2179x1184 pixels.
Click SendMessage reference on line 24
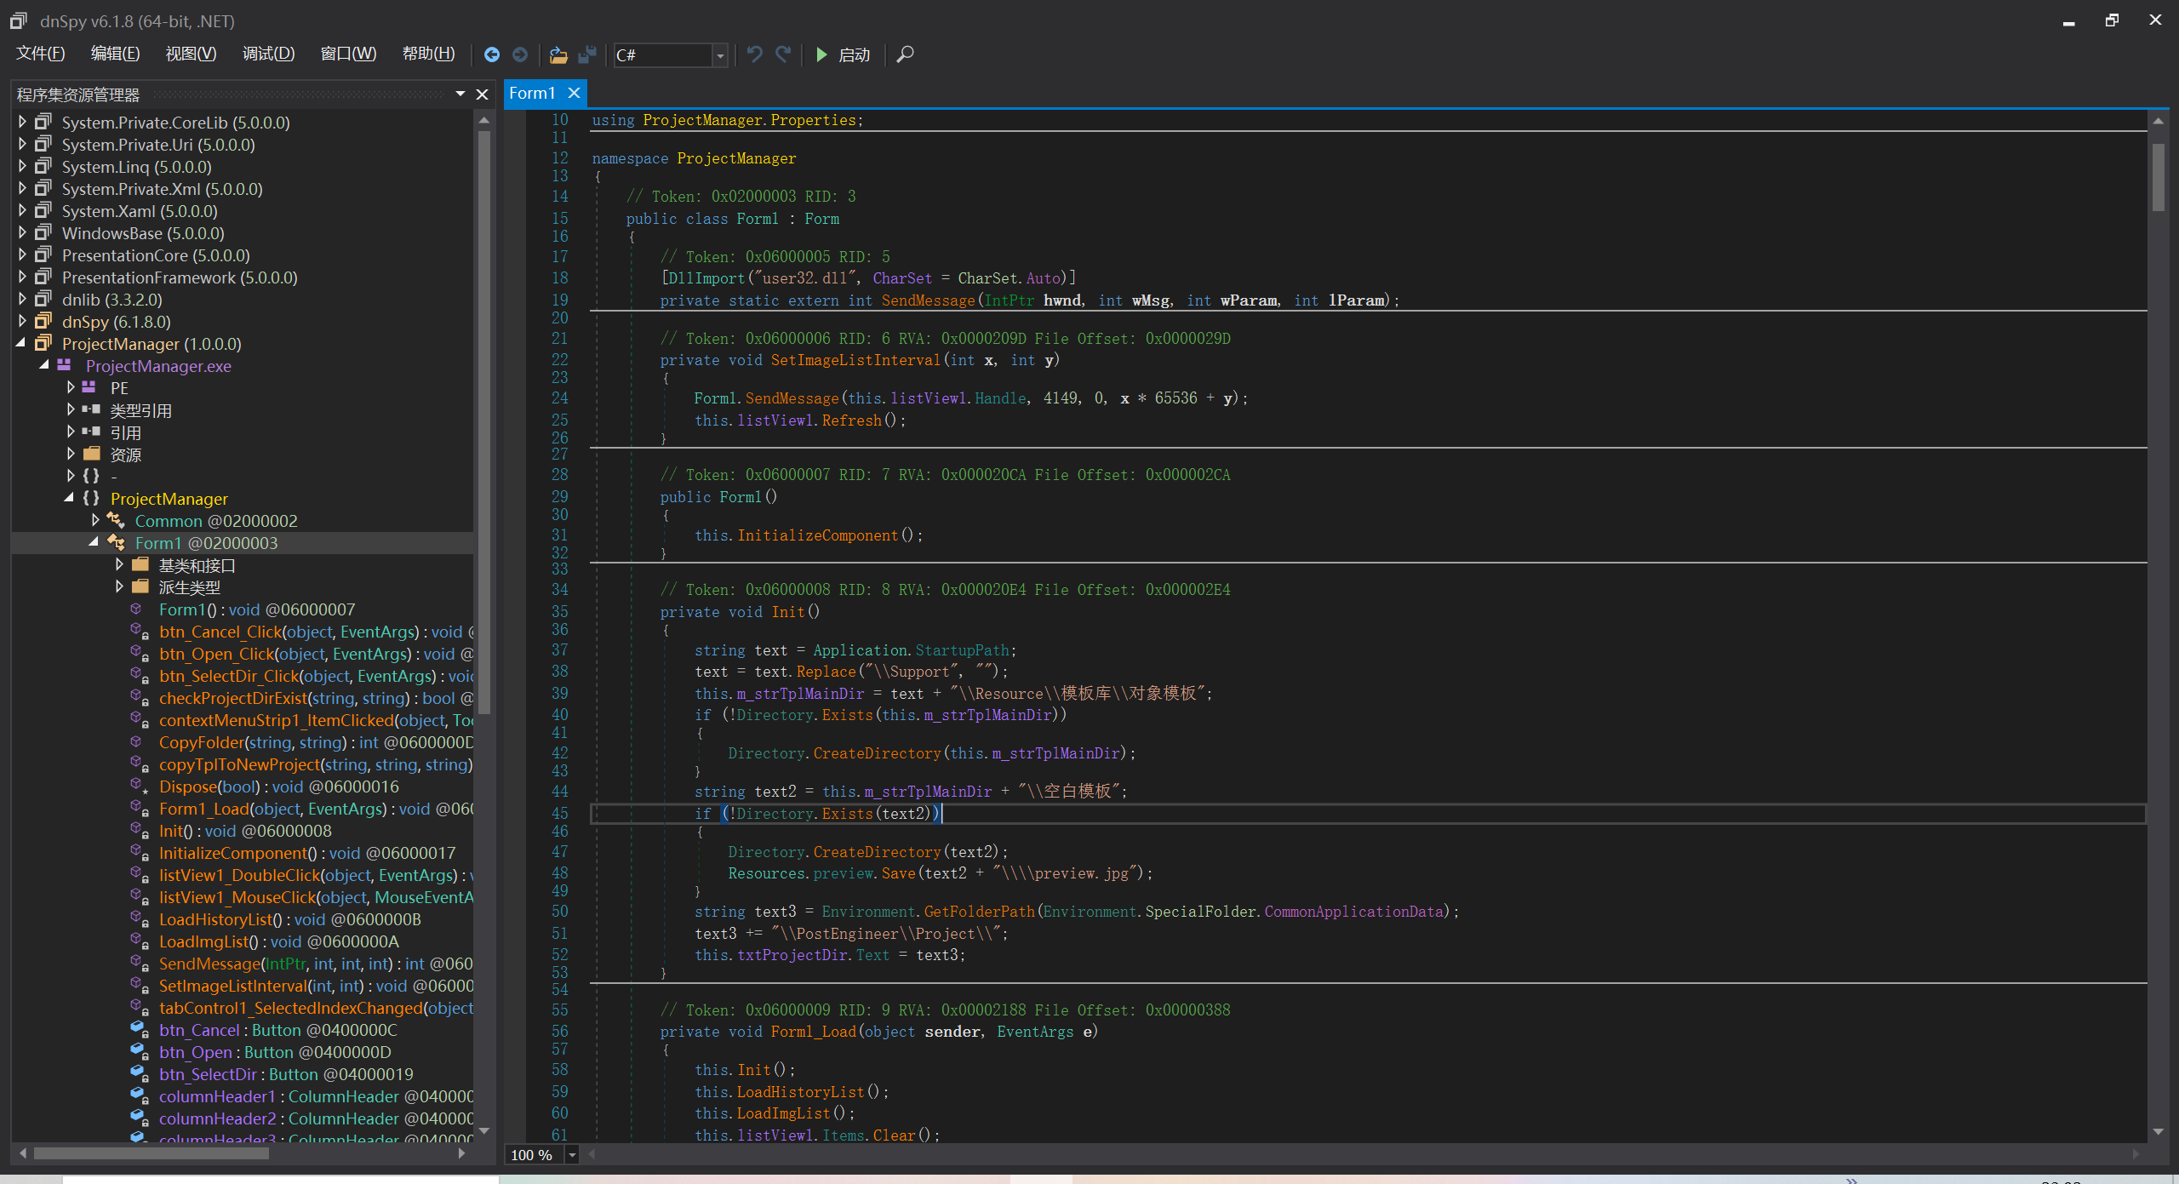tap(792, 398)
